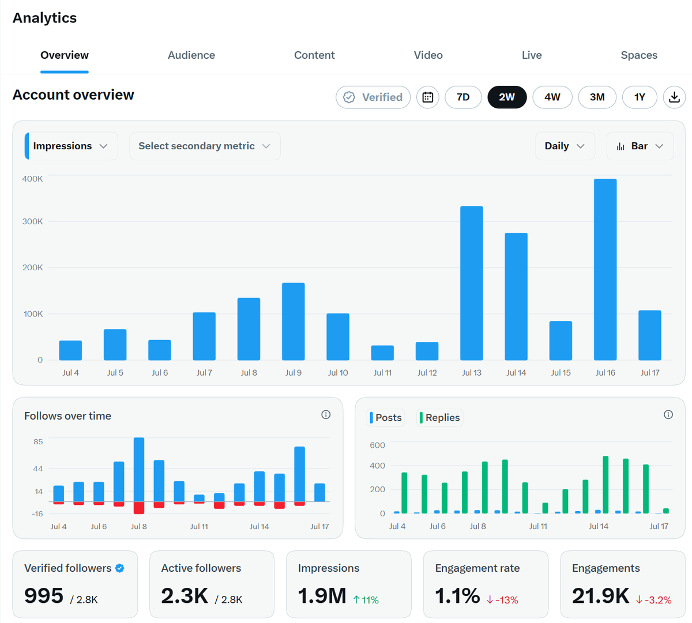The height and width of the screenshot is (623, 692).
Task: Click the tallest blue bar in Follows chart
Action: coord(139,469)
